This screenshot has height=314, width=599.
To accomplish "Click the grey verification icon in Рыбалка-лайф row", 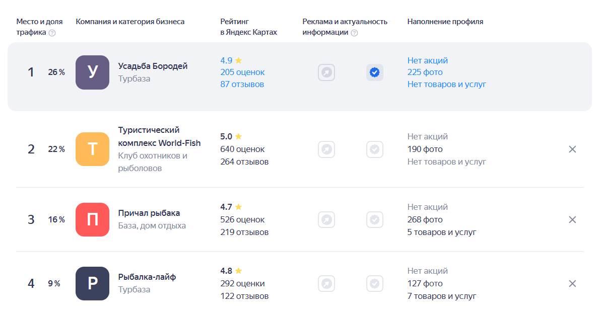I will [375, 283].
